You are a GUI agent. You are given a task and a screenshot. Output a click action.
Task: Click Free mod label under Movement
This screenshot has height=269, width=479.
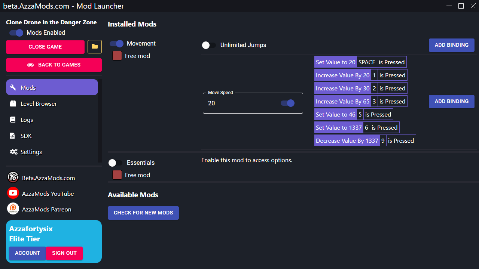pos(137,56)
